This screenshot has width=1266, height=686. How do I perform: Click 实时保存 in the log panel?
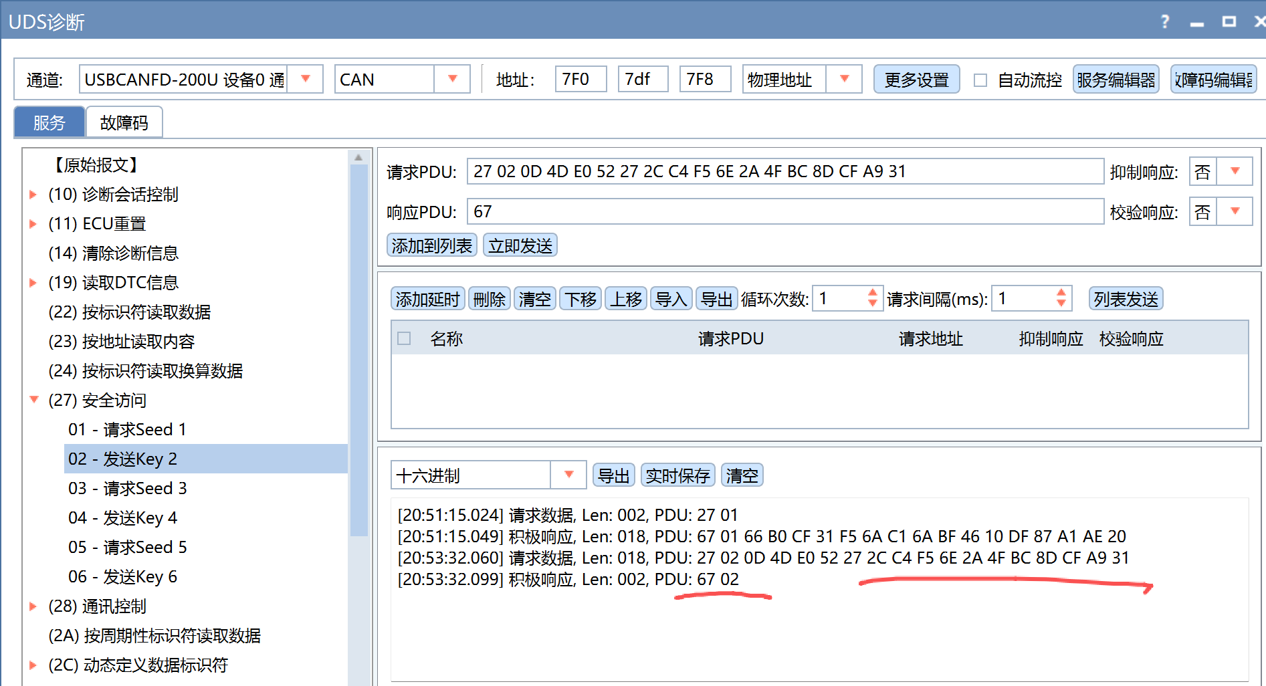(x=677, y=475)
